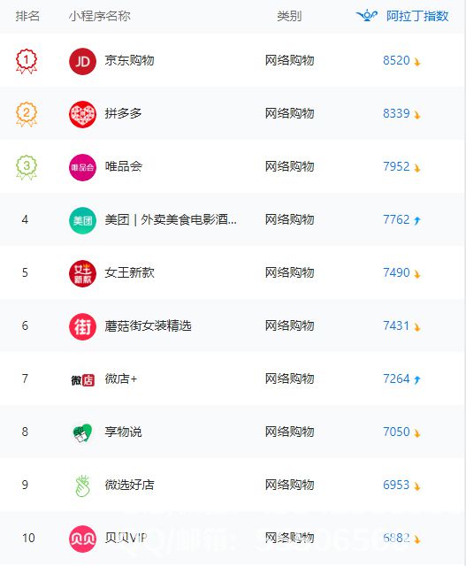This screenshot has height=566, width=466.
Task: Click the 蘑菇街 街 logo icon
Action: point(82,326)
